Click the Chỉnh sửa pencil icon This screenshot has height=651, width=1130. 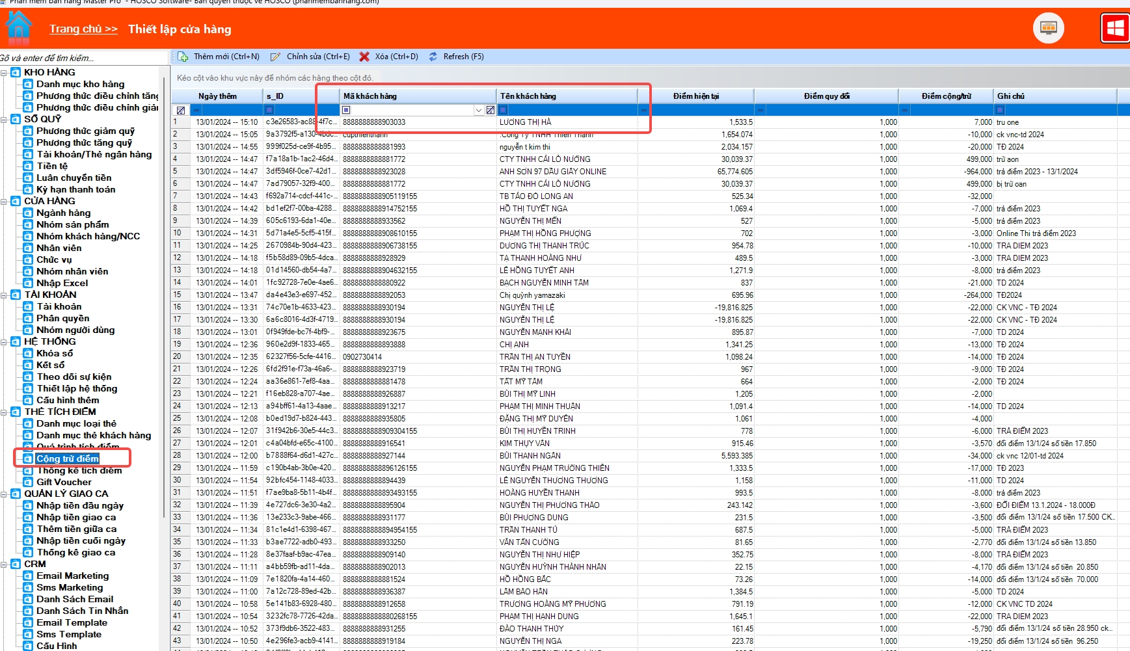(x=276, y=57)
